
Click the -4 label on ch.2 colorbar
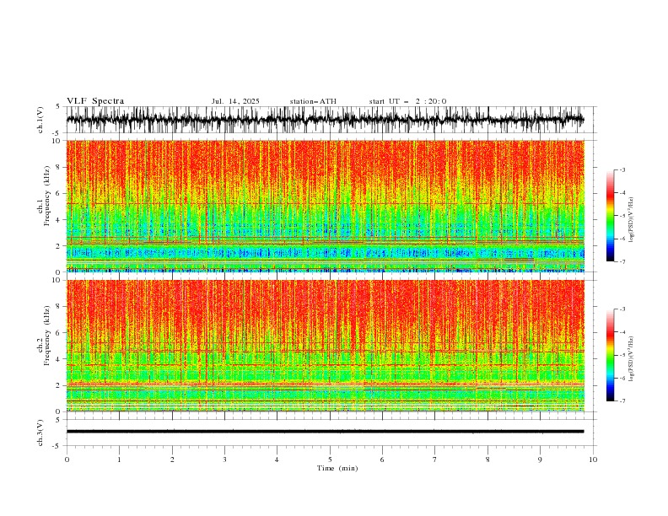click(x=622, y=332)
